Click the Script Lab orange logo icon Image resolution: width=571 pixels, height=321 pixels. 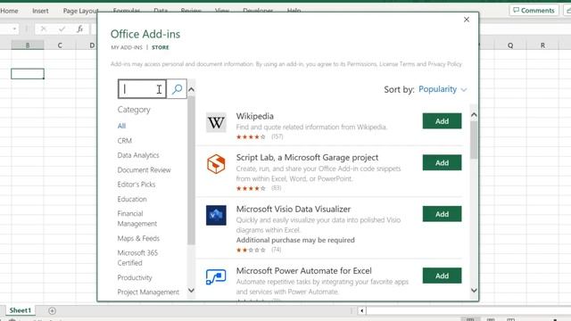click(216, 164)
